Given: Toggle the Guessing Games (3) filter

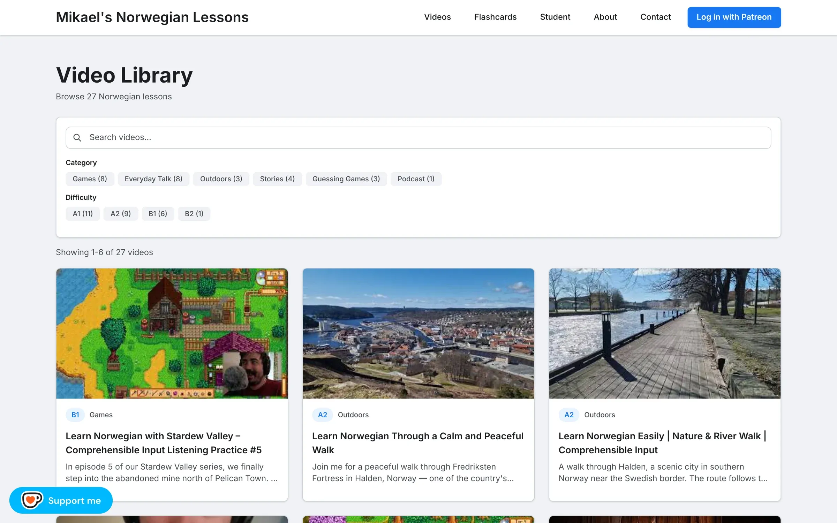Looking at the screenshot, I should (346, 179).
